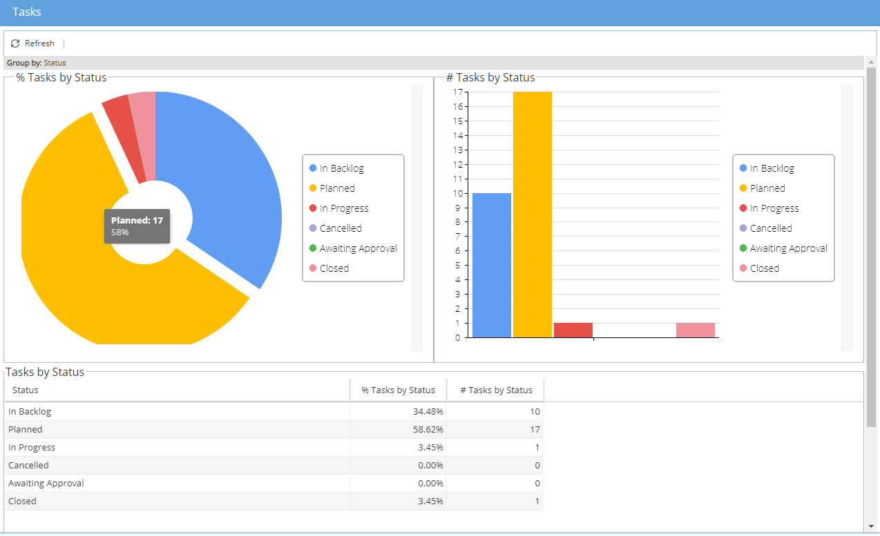The width and height of the screenshot is (880, 536).
Task: Click Planned legend dot in bar chart
Action: (x=743, y=188)
